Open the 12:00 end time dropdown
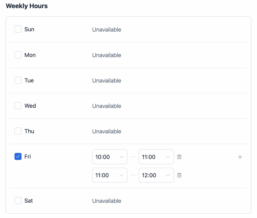 click(156, 175)
